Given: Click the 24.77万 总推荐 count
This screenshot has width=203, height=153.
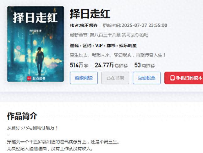Looking at the screenshot, I should tap(111, 65).
